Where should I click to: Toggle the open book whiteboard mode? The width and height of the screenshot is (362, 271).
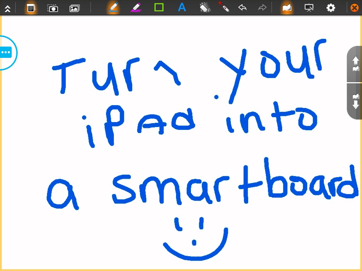click(x=287, y=8)
